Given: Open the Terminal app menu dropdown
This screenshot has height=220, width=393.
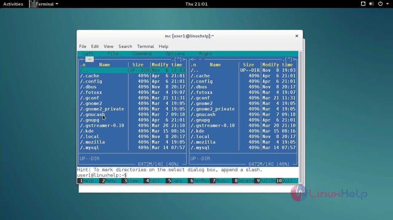Looking at the screenshot, I should (47, 4).
